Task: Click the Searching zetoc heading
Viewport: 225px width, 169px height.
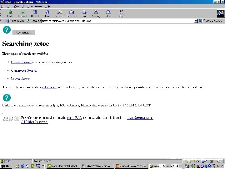Action: coord(26,44)
